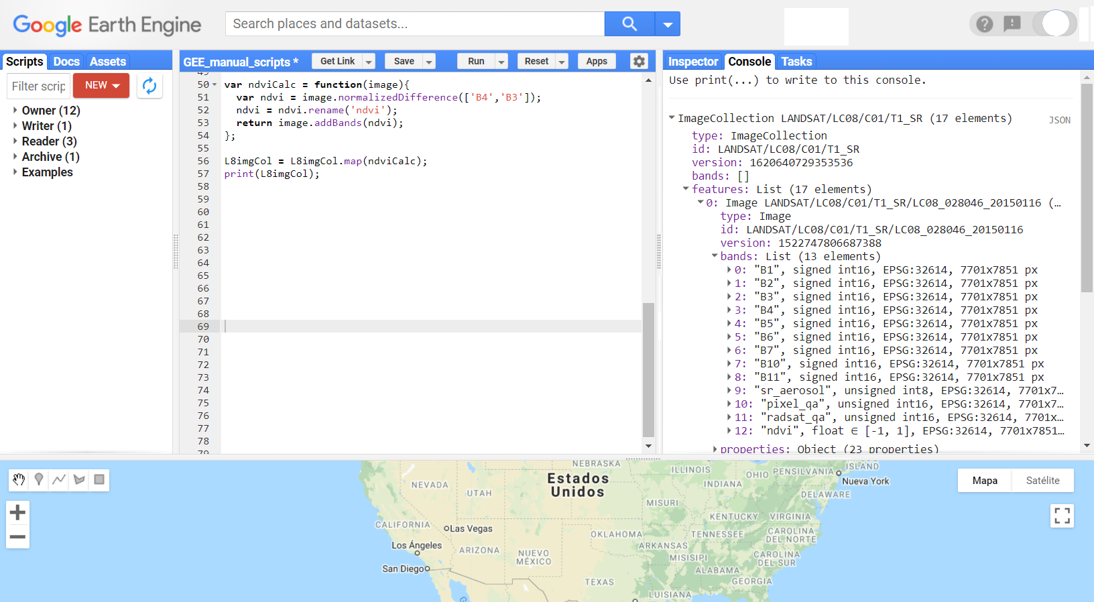Click the console panel vertical scrollbar
This screenshot has width=1094, height=602.
tap(1087, 188)
